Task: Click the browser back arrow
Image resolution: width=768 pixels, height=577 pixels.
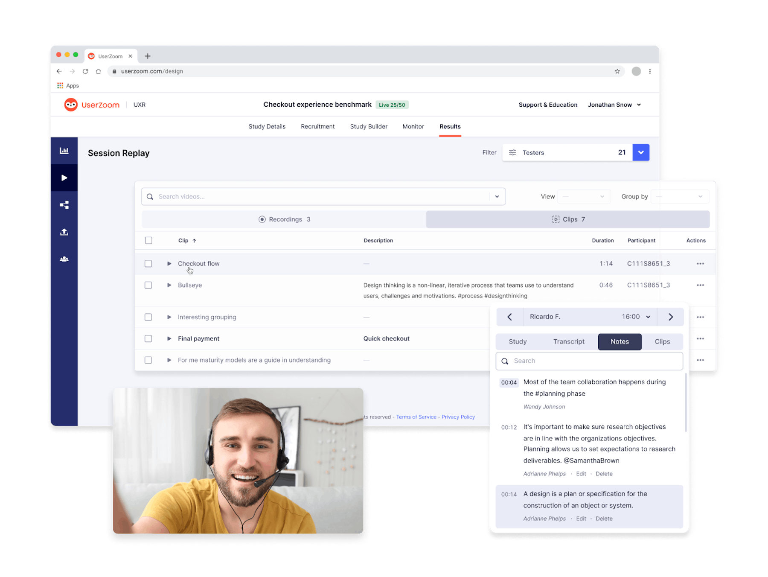Action: tap(59, 71)
